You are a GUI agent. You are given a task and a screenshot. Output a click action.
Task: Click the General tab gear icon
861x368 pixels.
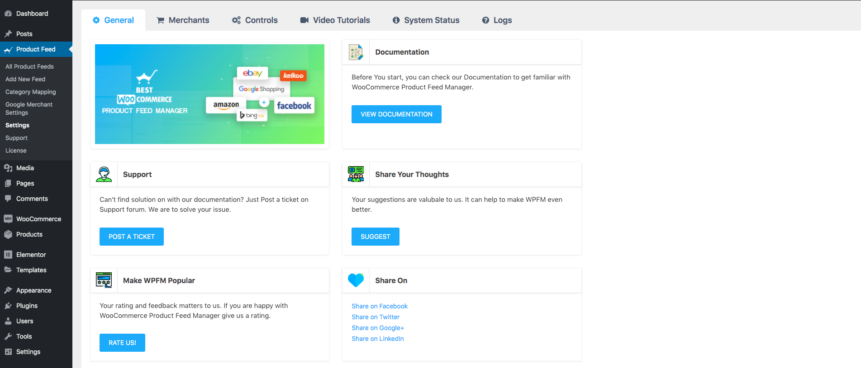(96, 20)
